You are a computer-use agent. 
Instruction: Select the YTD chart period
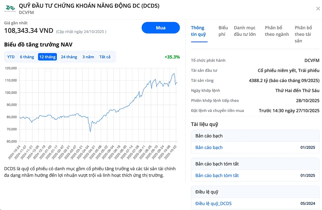pos(11,57)
